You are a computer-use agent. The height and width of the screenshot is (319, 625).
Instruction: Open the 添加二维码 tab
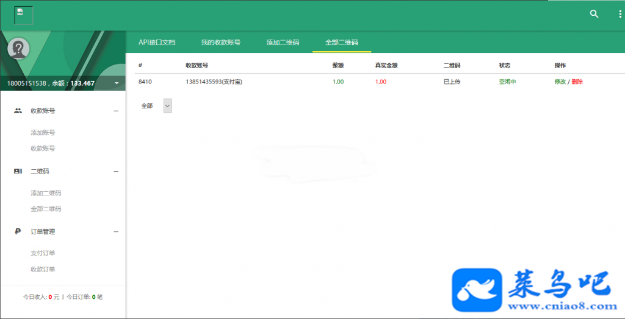pyautogui.click(x=283, y=42)
